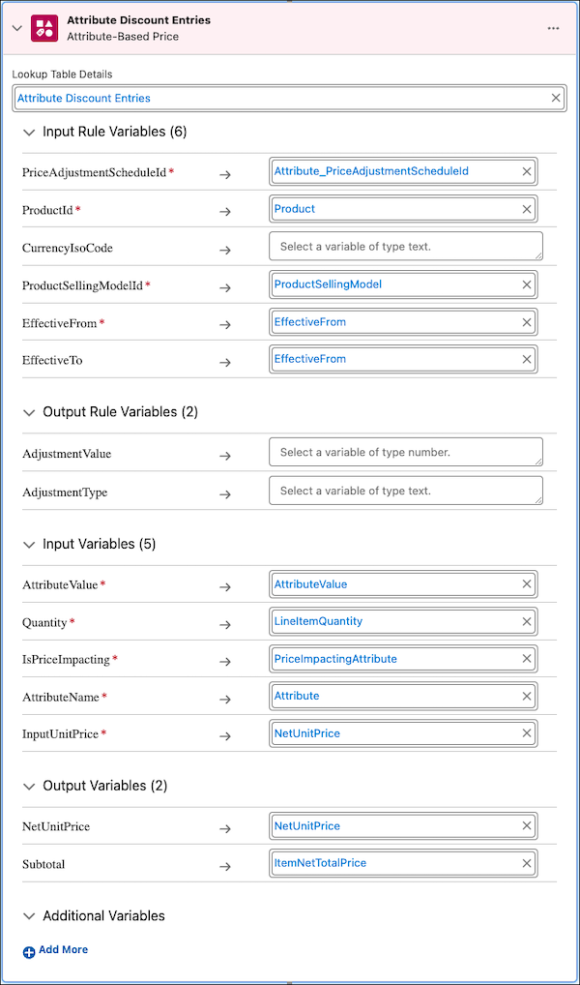Image resolution: width=580 pixels, height=985 pixels.
Task: Clear the EffectiveFrom variable pill
Action: (x=527, y=321)
